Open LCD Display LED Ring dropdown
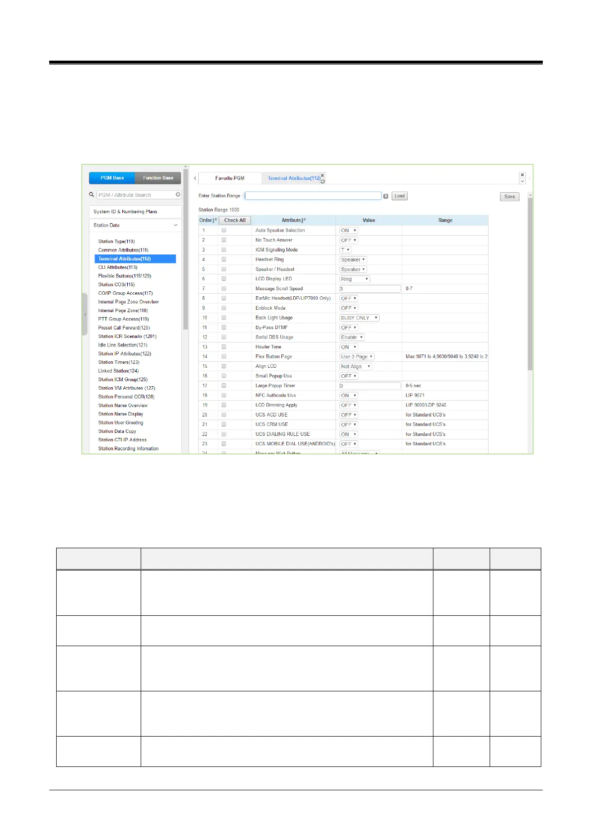 pyautogui.click(x=355, y=279)
